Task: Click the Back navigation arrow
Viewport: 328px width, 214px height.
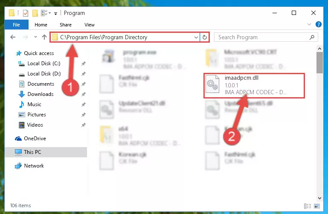Action: tap(13, 37)
